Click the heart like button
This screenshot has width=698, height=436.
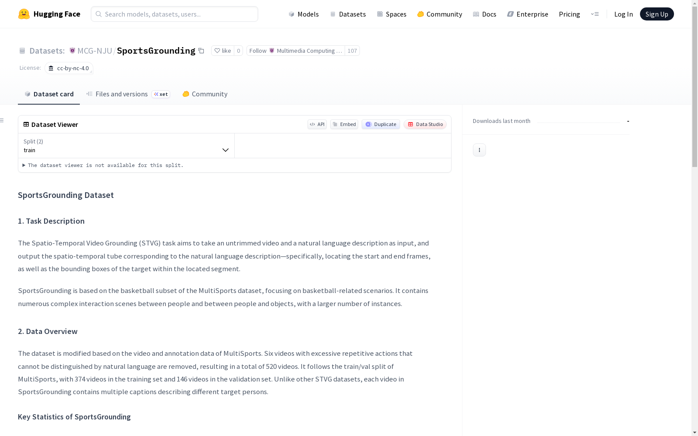point(222,51)
